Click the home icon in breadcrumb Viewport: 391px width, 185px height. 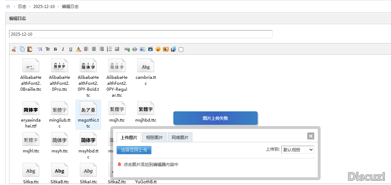coord(8,7)
